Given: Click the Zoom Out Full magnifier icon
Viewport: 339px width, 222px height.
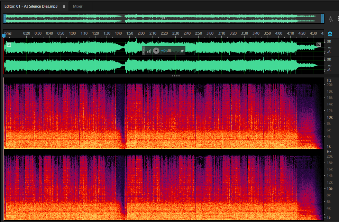Looking at the screenshot, I should (330, 19).
